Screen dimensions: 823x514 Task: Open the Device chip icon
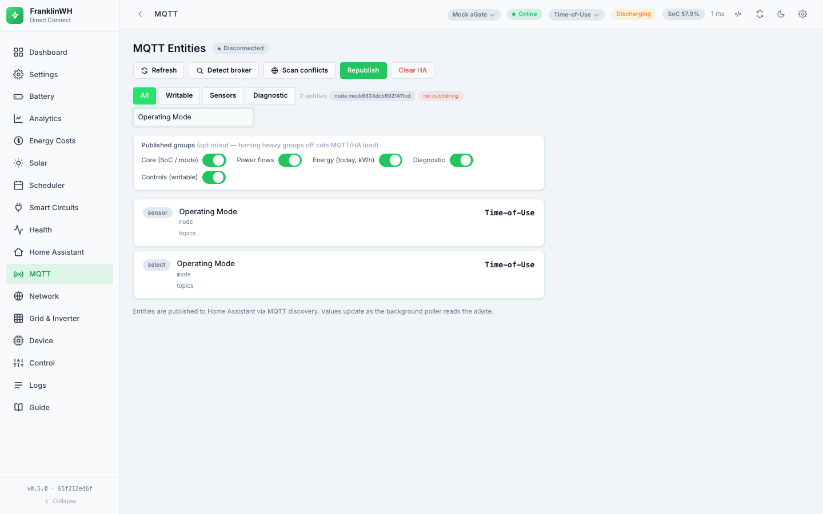18,341
